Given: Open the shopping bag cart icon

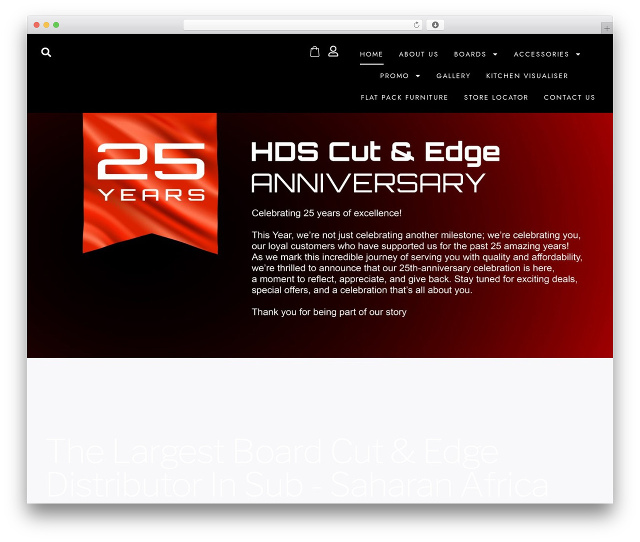Looking at the screenshot, I should 314,51.
